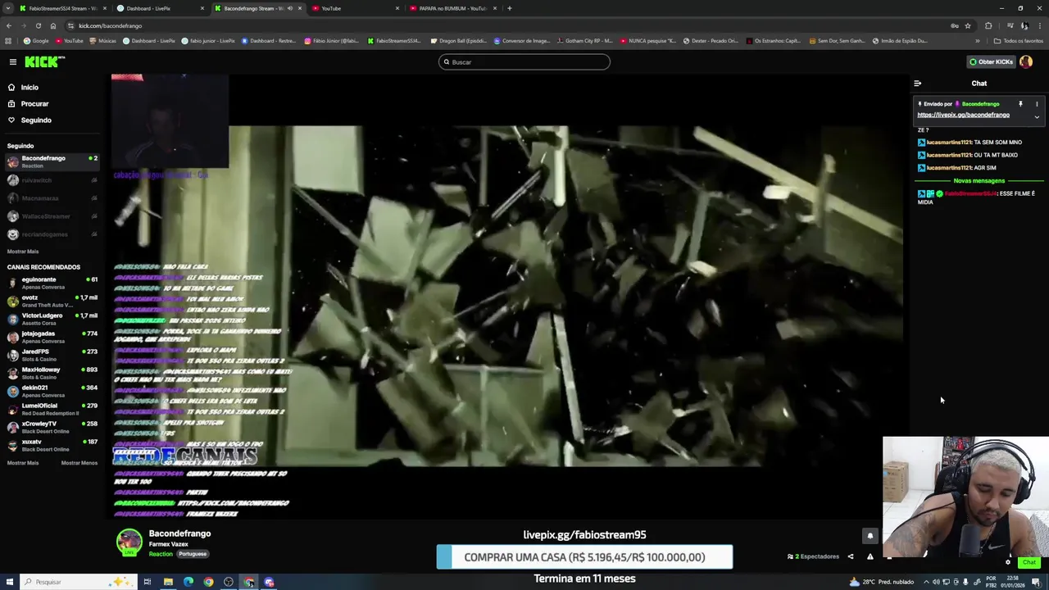Click the Portuguese language tag
Screen dimensions: 1049x590
[193, 554]
